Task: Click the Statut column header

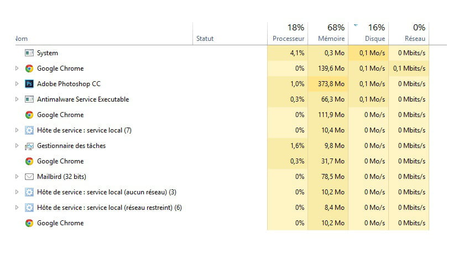Action: click(x=205, y=39)
